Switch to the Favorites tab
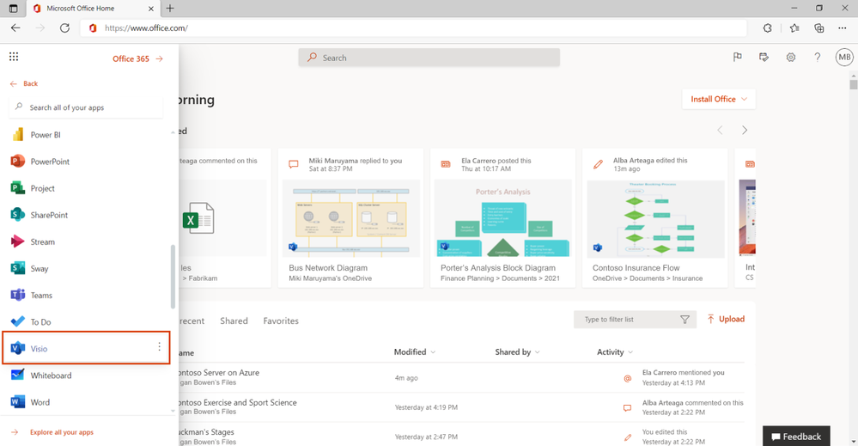The width and height of the screenshot is (858, 446). point(281,321)
